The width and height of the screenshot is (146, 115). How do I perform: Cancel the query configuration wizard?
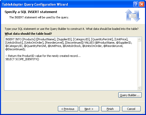pos(131,109)
